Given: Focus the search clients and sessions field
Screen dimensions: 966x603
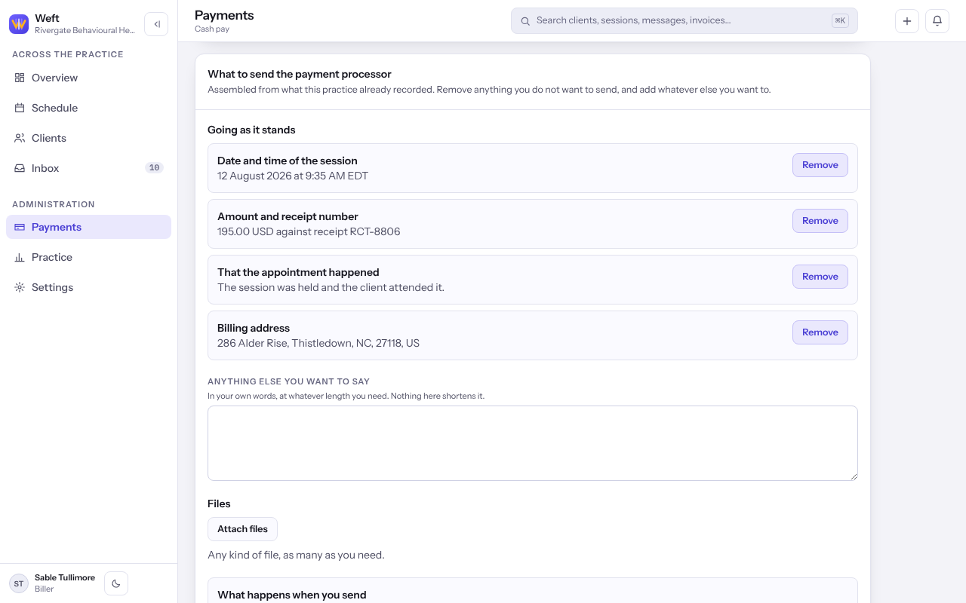Looking at the screenshot, I should (x=685, y=21).
